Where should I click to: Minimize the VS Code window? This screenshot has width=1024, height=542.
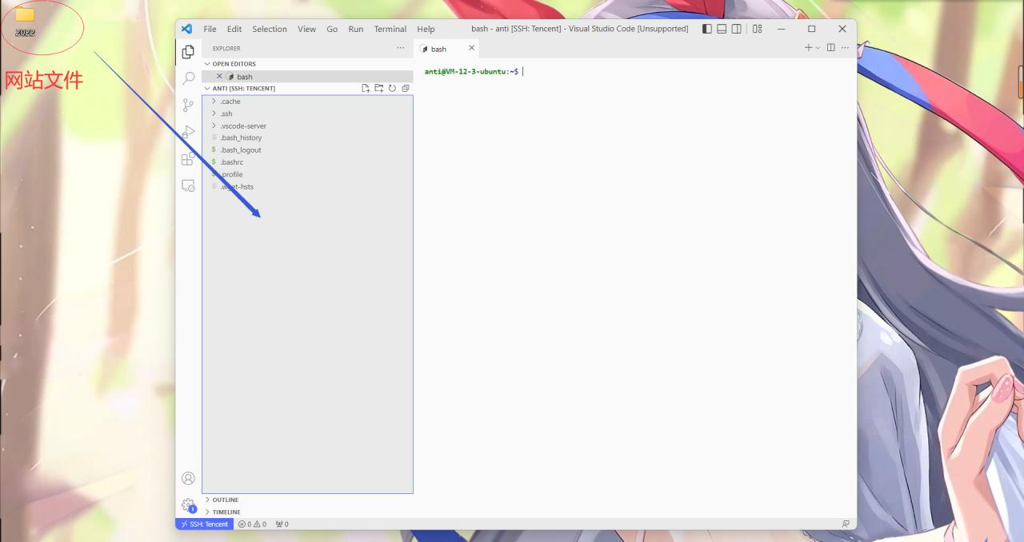click(x=782, y=29)
